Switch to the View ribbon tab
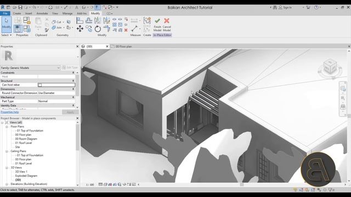This screenshot has height=197, width=351. pyautogui.click(x=55, y=13)
